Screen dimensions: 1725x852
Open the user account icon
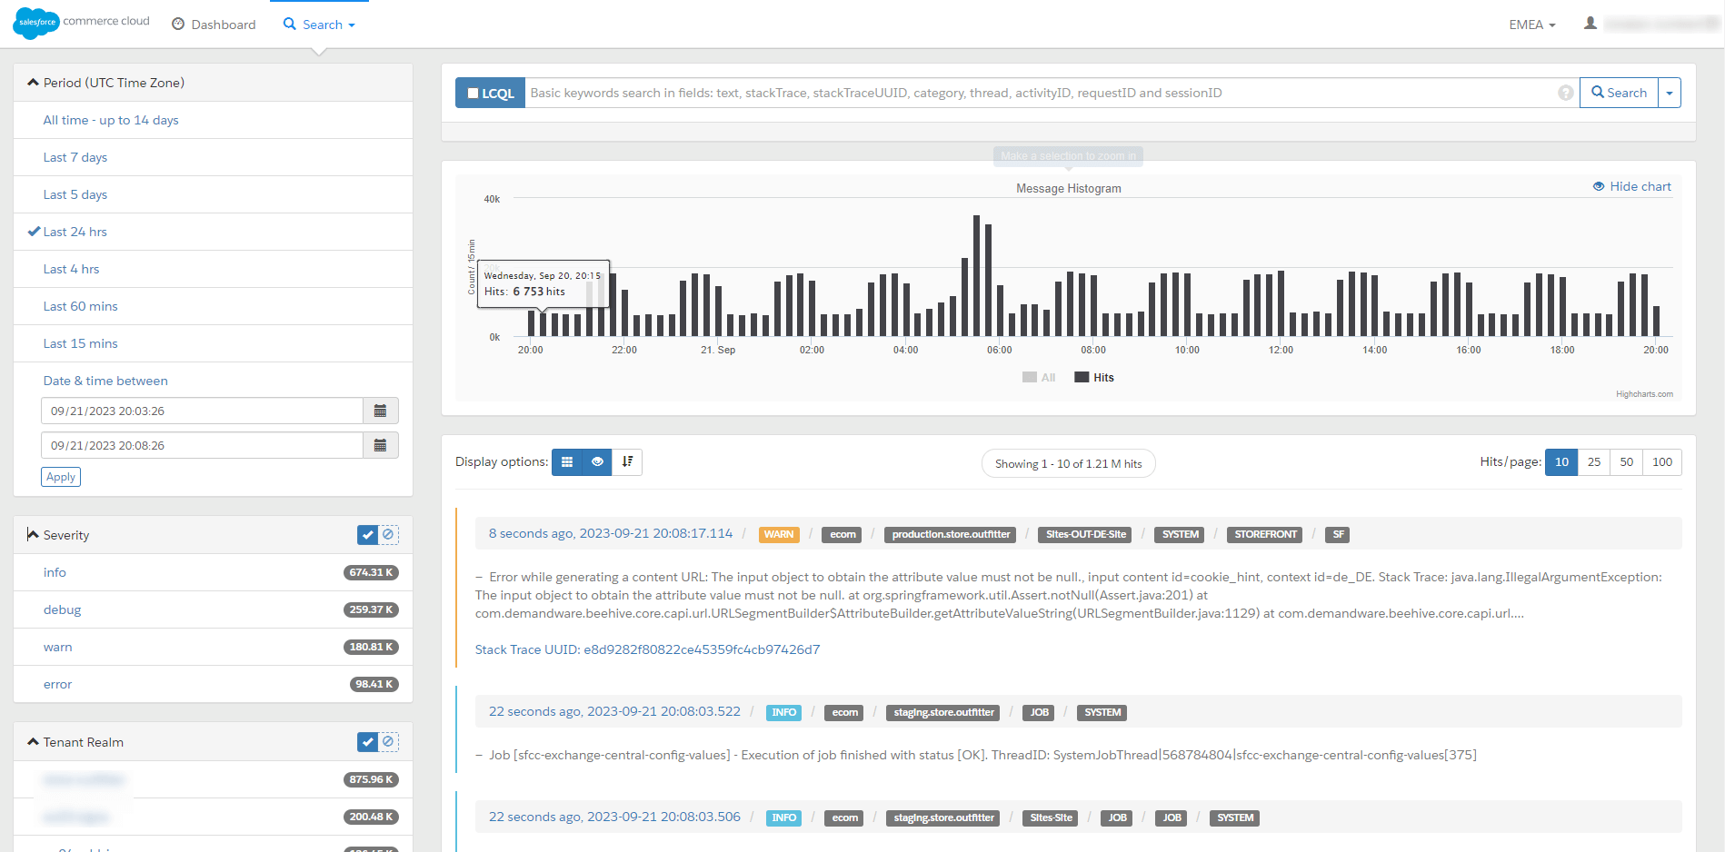click(1590, 23)
